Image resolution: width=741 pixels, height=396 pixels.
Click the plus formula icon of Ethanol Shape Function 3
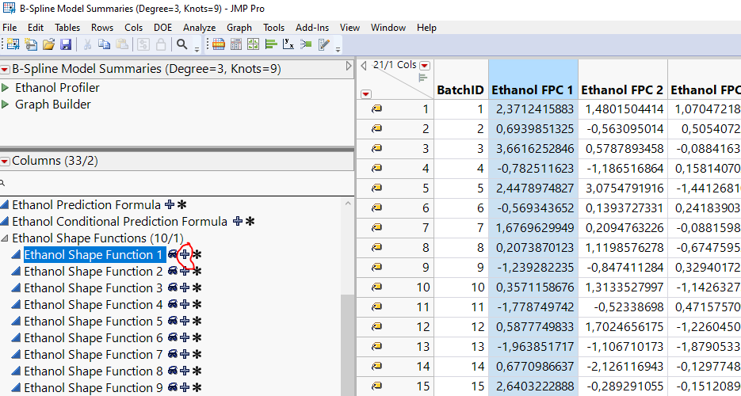[x=185, y=288]
